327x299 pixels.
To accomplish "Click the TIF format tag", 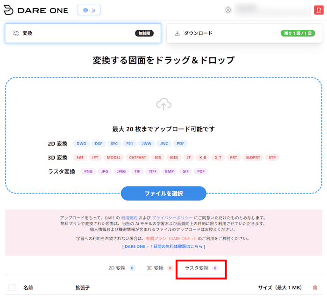I will tap(137, 171).
